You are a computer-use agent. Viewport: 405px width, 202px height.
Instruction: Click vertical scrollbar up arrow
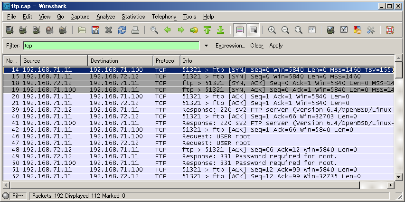click(x=398, y=58)
